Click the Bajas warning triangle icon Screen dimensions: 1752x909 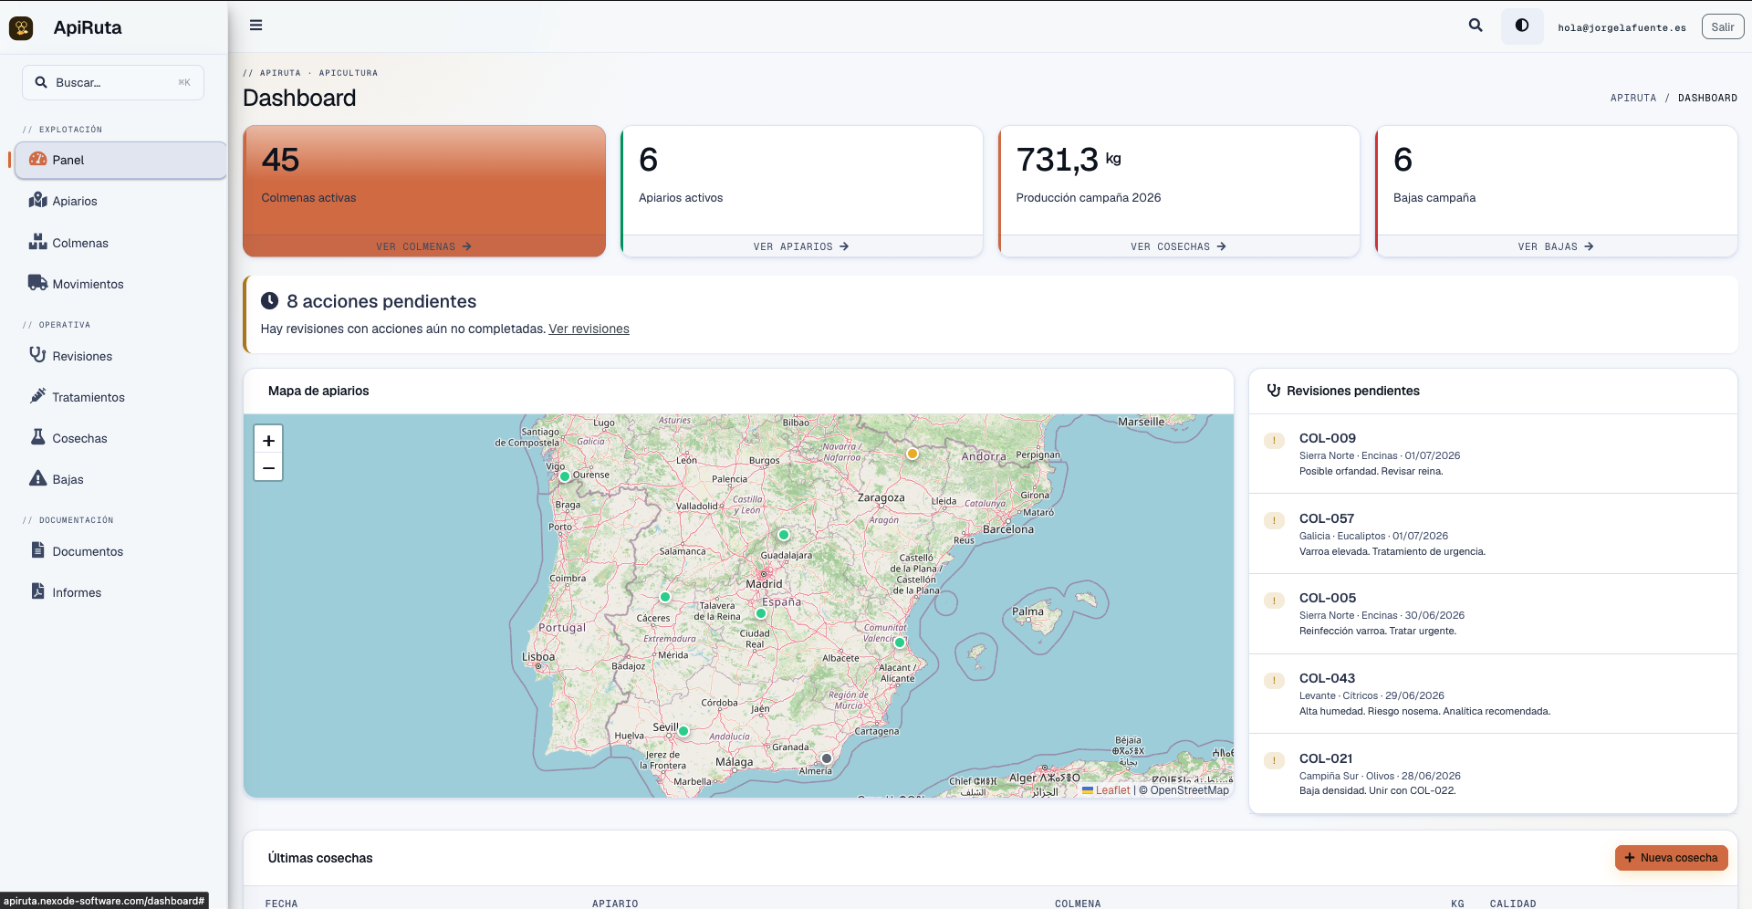point(37,478)
